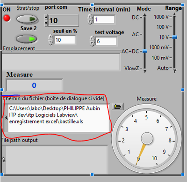Image resolution: width=187 pixels, height=182 pixels.
Task: Toggle the Save 2 switch button
Action: pyautogui.click(x=27, y=39)
